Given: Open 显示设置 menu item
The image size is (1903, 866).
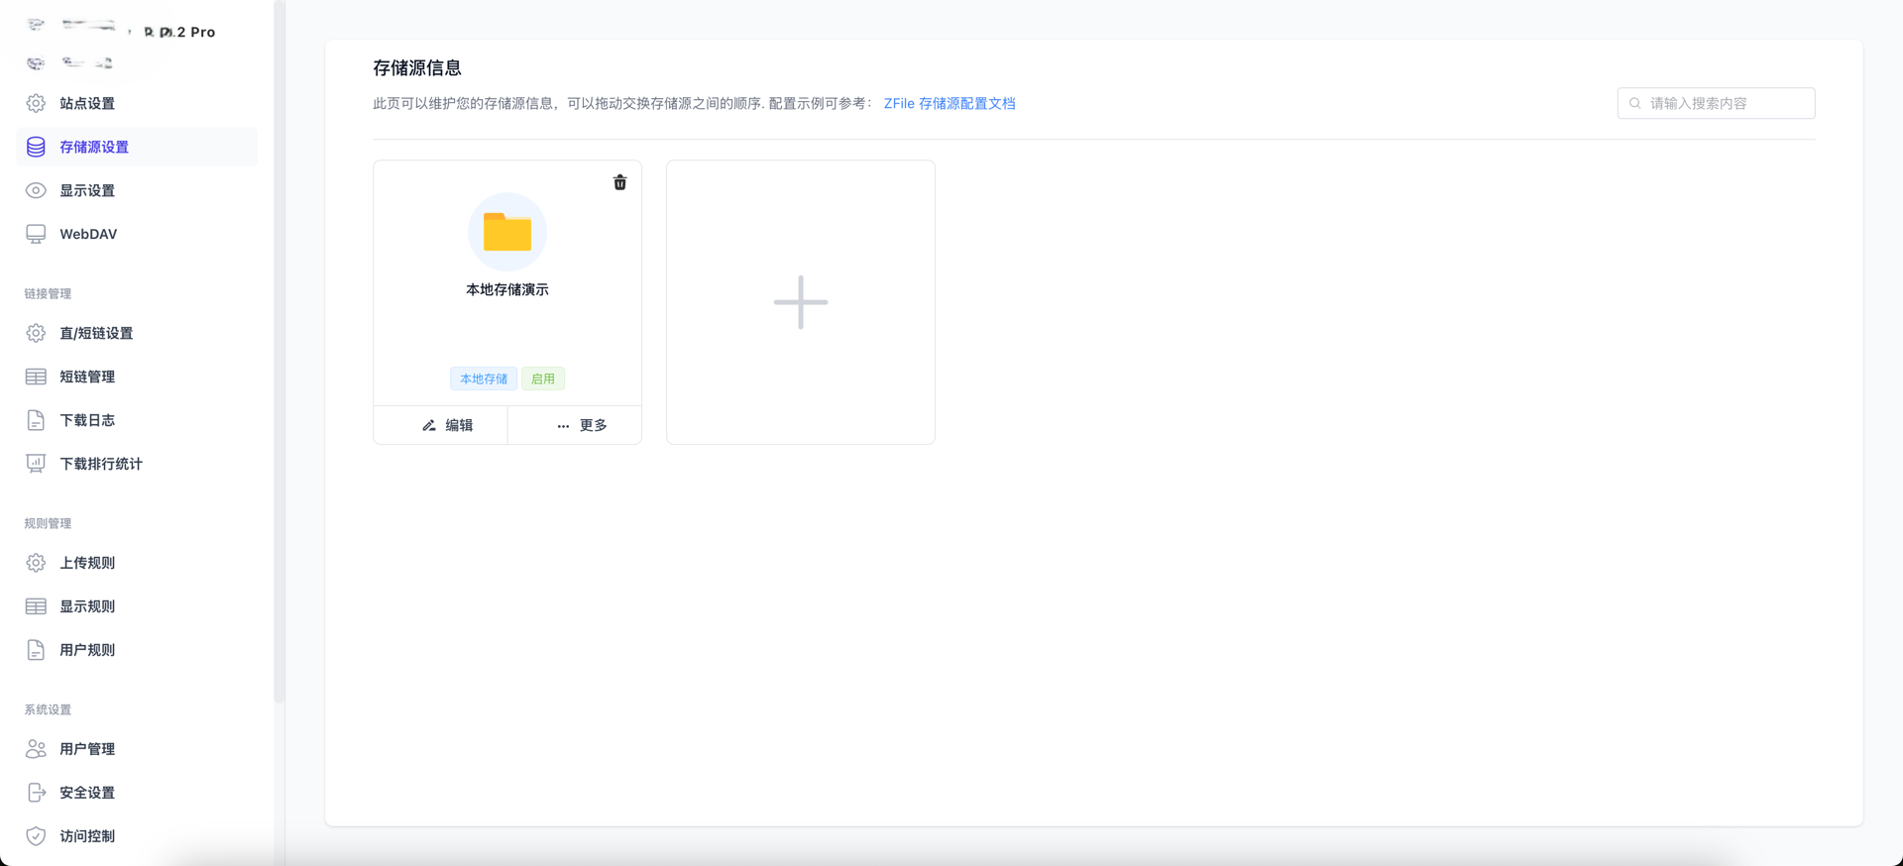Looking at the screenshot, I should (x=137, y=190).
